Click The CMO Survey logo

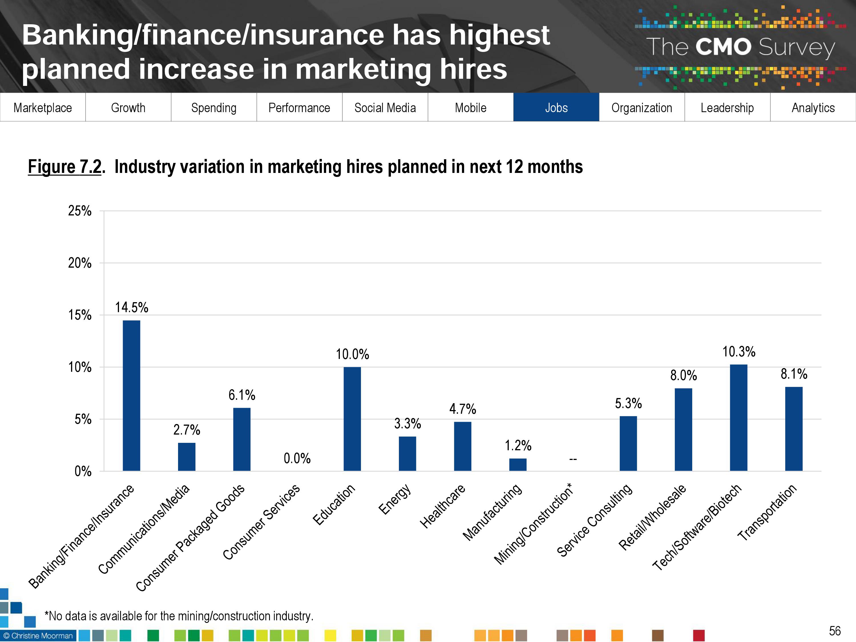pos(740,47)
